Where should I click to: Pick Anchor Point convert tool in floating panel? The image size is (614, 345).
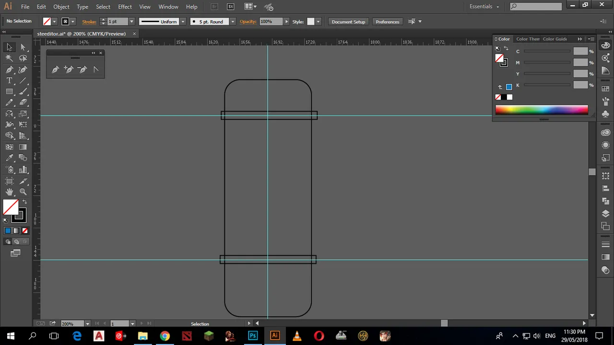96,69
